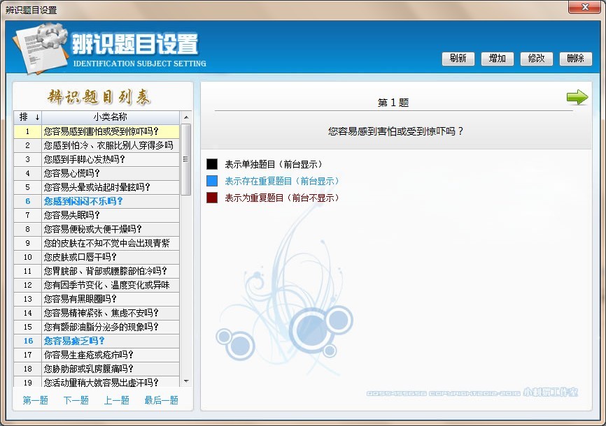Click the dark red duplicate color swatch

(x=212, y=198)
